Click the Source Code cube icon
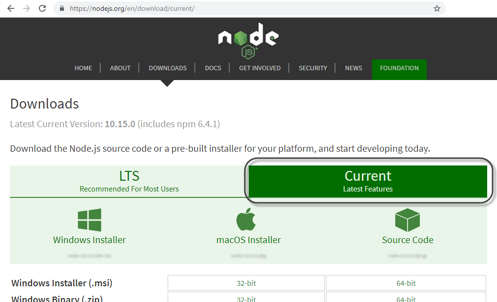This screenshot has width=497, height=302. tap(408, 220)
